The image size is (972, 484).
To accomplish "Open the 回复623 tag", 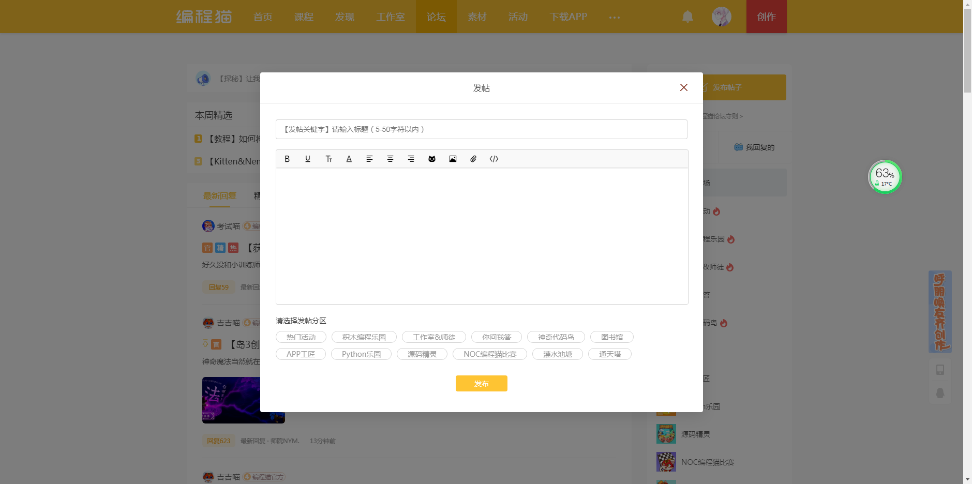I will point(219,441).
